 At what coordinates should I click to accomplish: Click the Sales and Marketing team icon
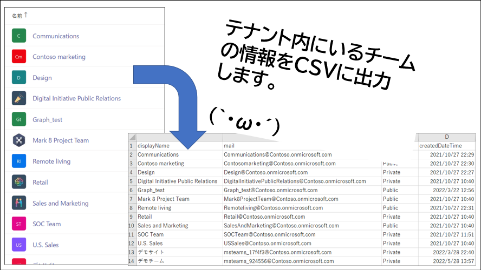coord(19,203)
